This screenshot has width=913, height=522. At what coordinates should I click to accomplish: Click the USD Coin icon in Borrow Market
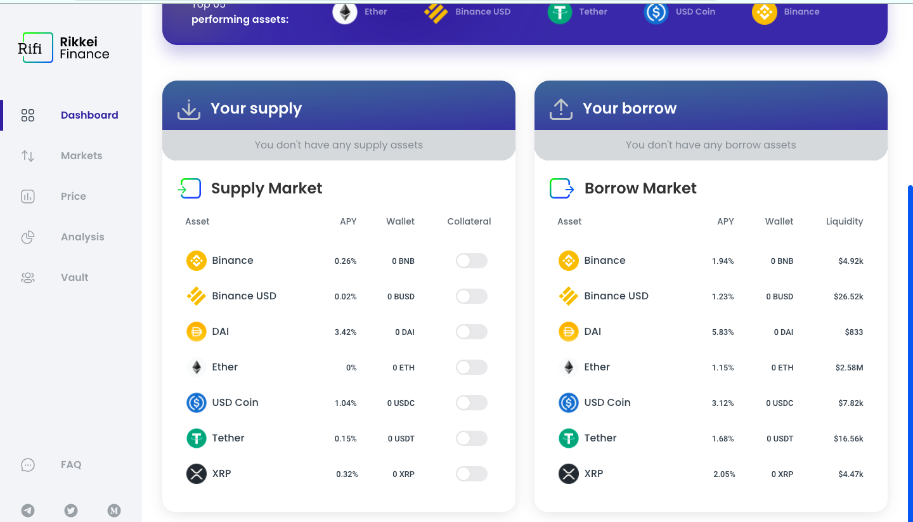click(569, 403)
